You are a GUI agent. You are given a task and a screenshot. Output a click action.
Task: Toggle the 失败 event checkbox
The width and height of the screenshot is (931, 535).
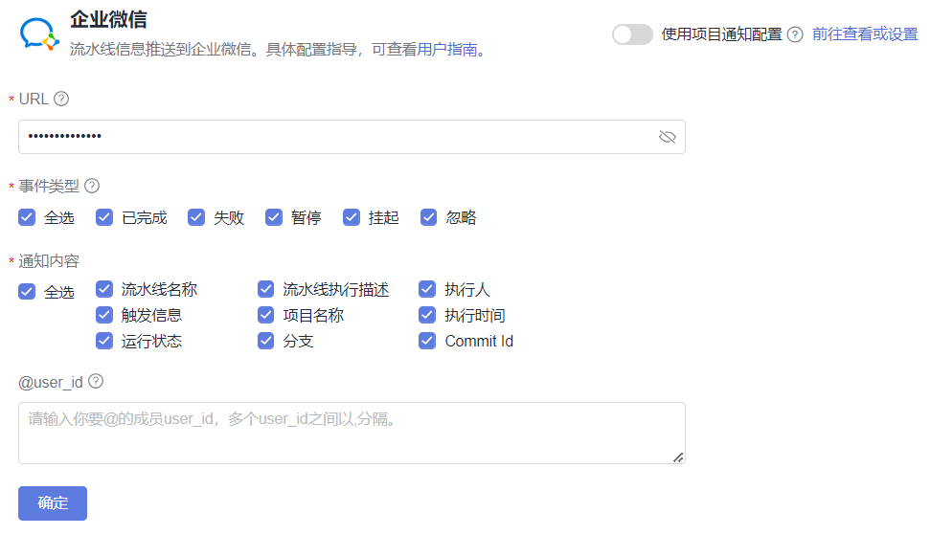click(196, 217)
